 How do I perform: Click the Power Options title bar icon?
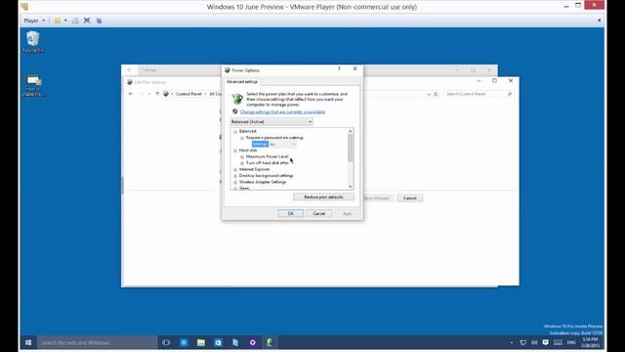click(228, 69)
